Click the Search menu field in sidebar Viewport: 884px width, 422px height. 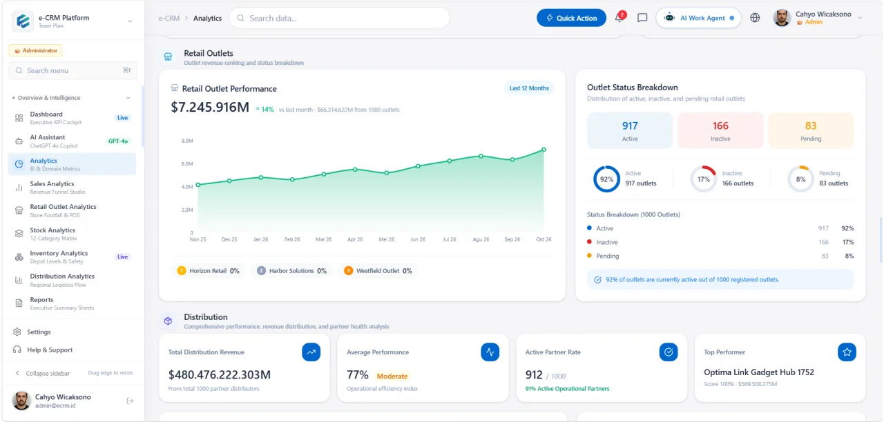73,70
